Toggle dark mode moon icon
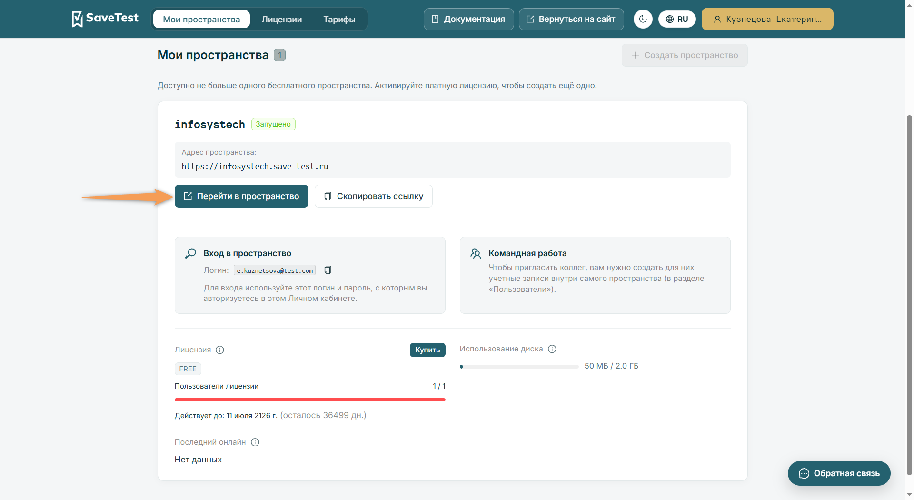 tap(643, 19)
